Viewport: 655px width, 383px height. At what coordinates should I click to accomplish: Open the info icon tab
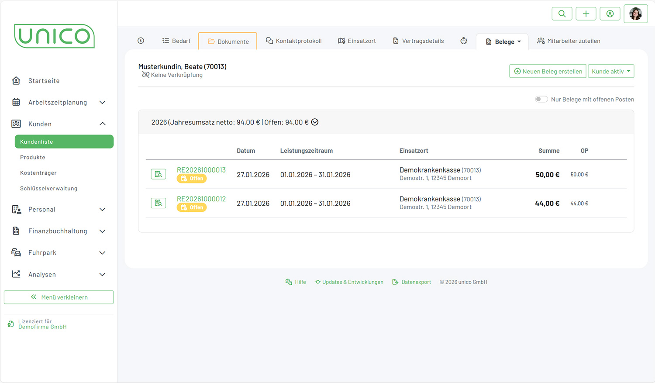click(141, 41)
